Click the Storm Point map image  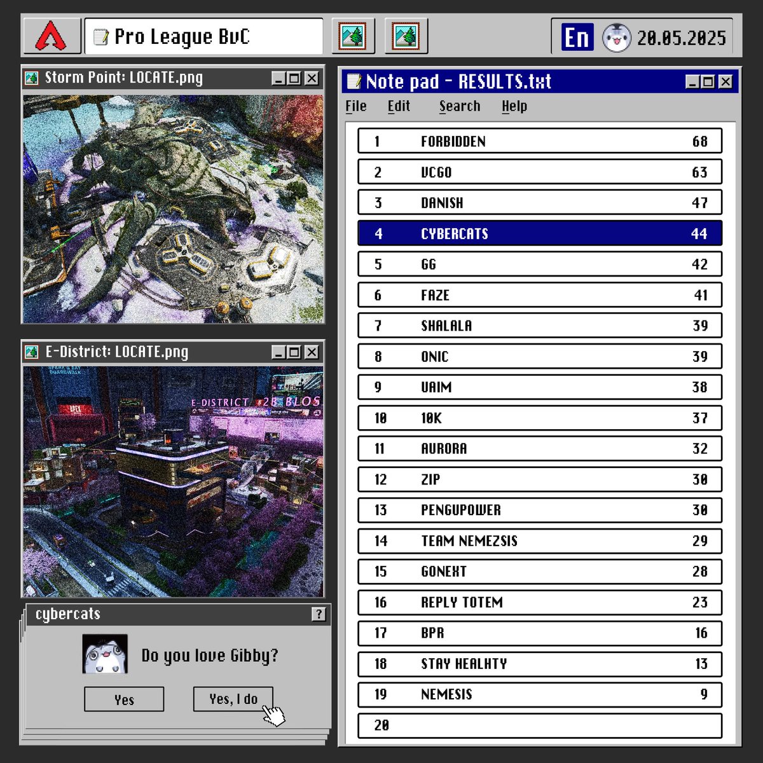coord(173,209)
